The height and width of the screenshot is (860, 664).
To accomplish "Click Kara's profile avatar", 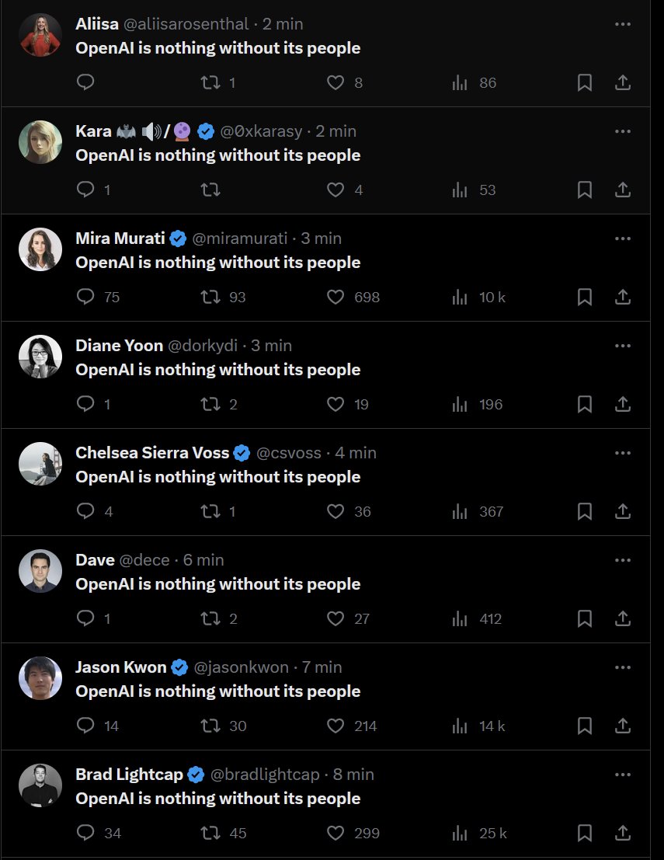I will [x=40, y=142].
